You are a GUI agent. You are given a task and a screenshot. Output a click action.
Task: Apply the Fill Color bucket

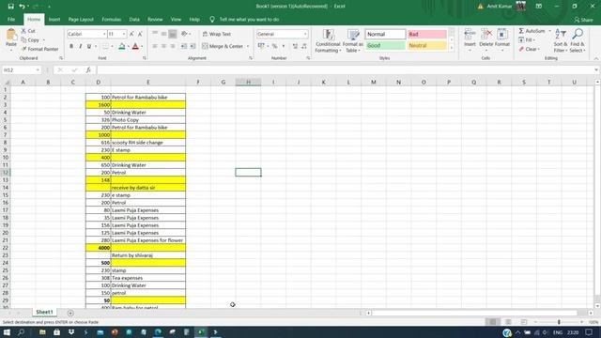click(x=121, y=46)
